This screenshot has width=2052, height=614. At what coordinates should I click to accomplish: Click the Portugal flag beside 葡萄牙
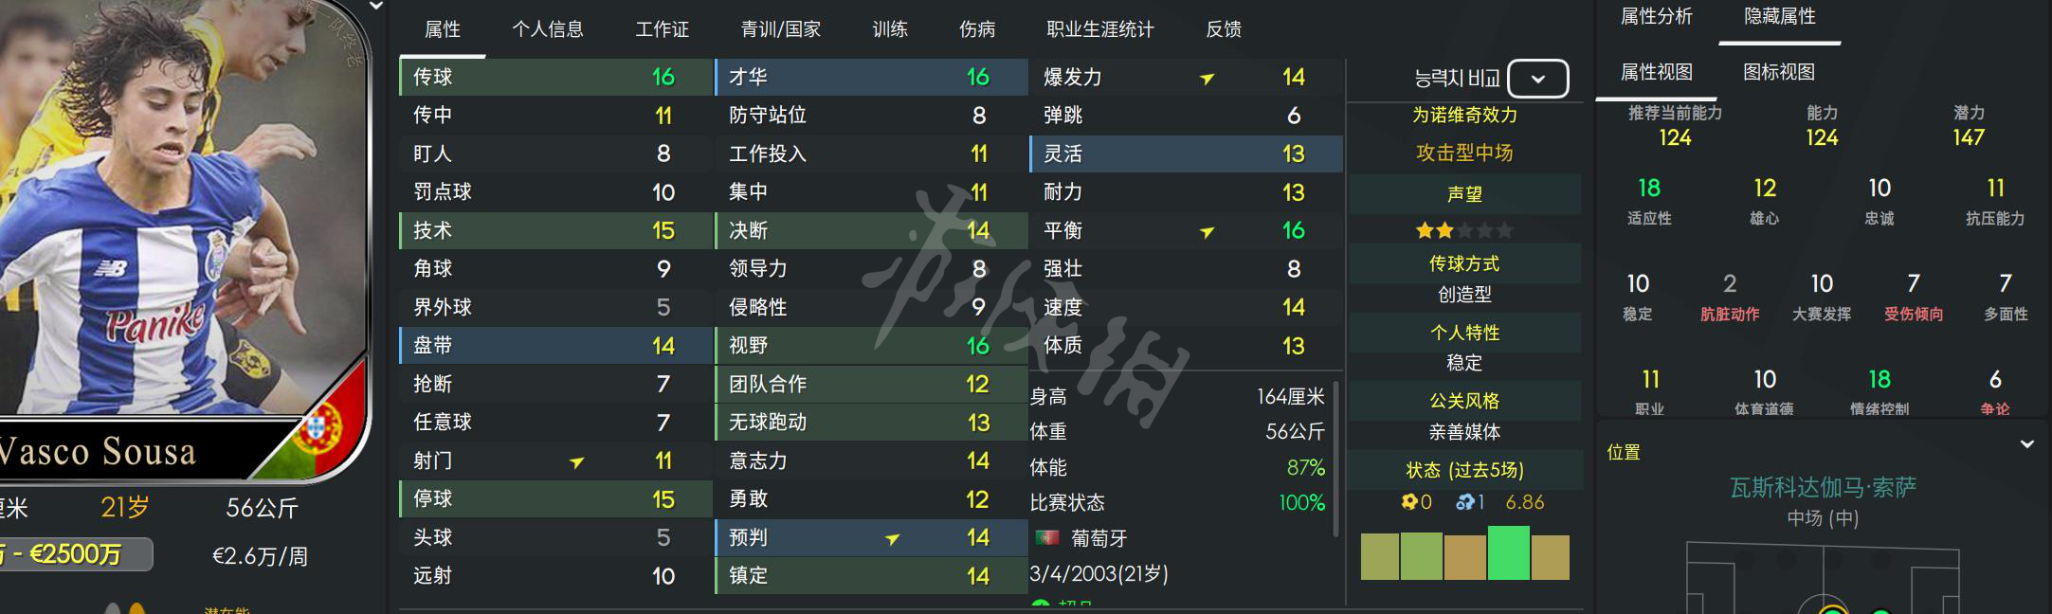(1046, 538)
